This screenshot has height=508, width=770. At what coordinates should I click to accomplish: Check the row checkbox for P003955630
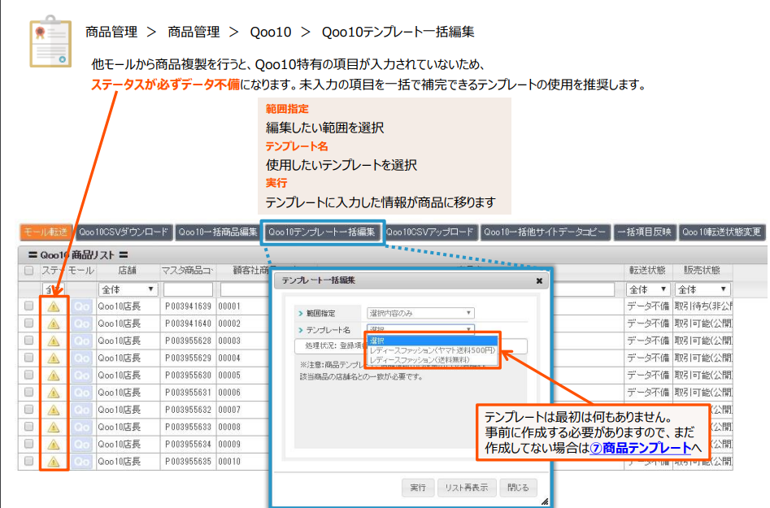click(x=29, y=375)
